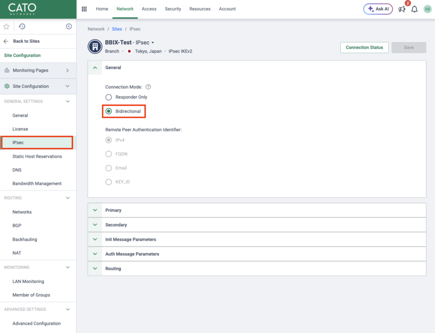Select FQDN authentication identifier

click(108, 154)
